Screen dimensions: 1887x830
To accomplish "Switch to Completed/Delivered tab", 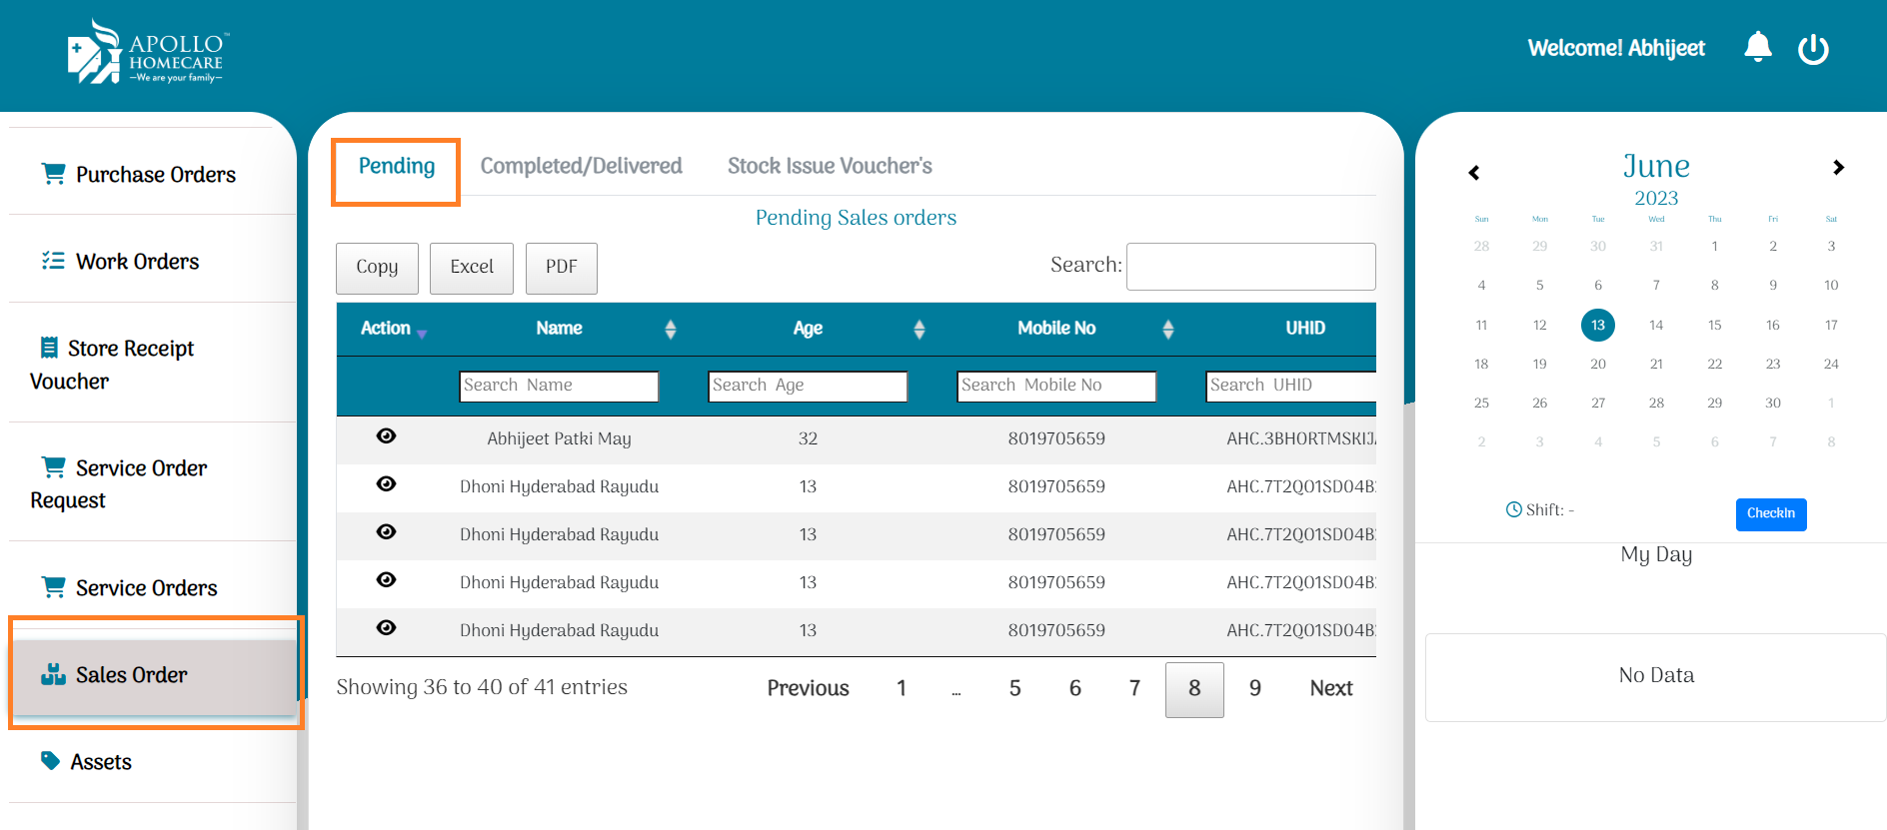I will (x=581, y=166).
